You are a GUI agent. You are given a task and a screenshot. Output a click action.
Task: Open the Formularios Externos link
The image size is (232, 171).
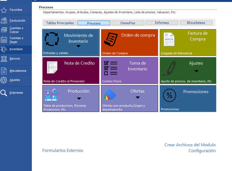[63, 150]
